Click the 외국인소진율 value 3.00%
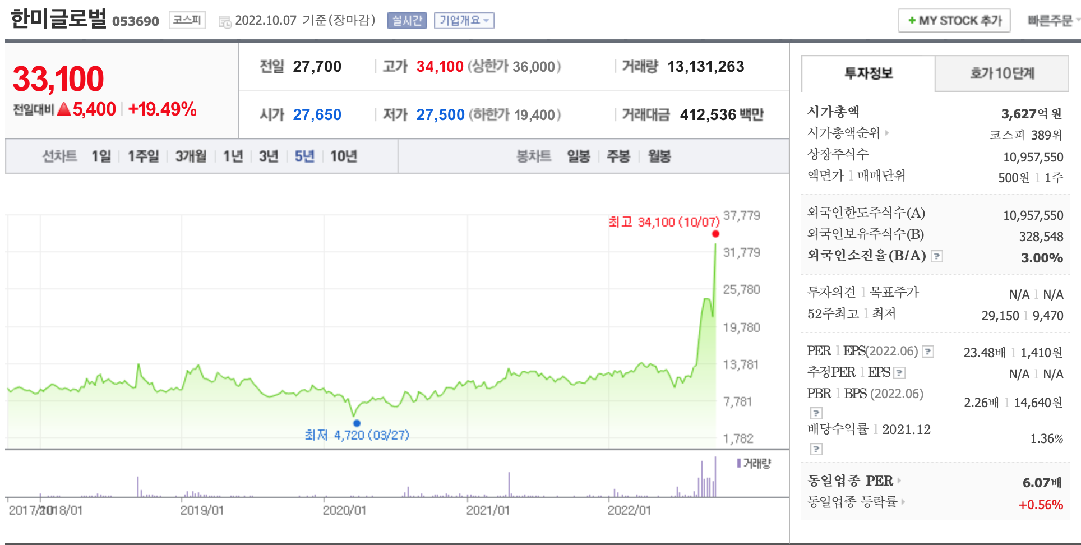1081x545 pixels. click(1042, 258)
